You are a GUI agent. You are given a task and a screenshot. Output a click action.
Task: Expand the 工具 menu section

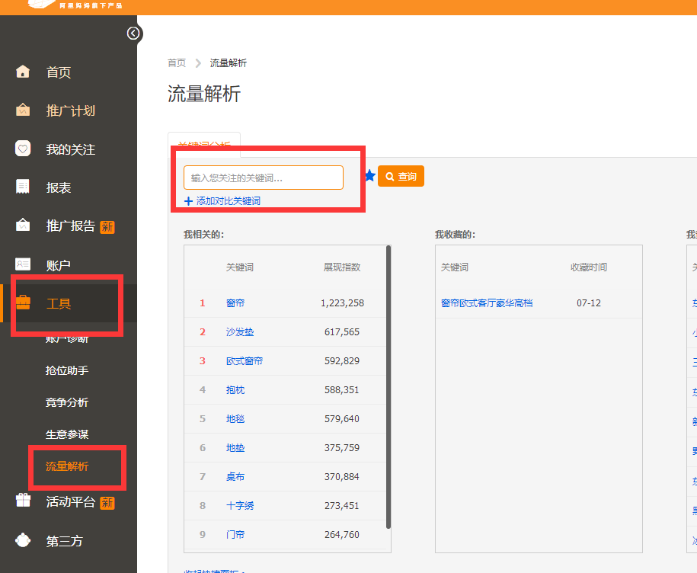click(x=59, y=303)
